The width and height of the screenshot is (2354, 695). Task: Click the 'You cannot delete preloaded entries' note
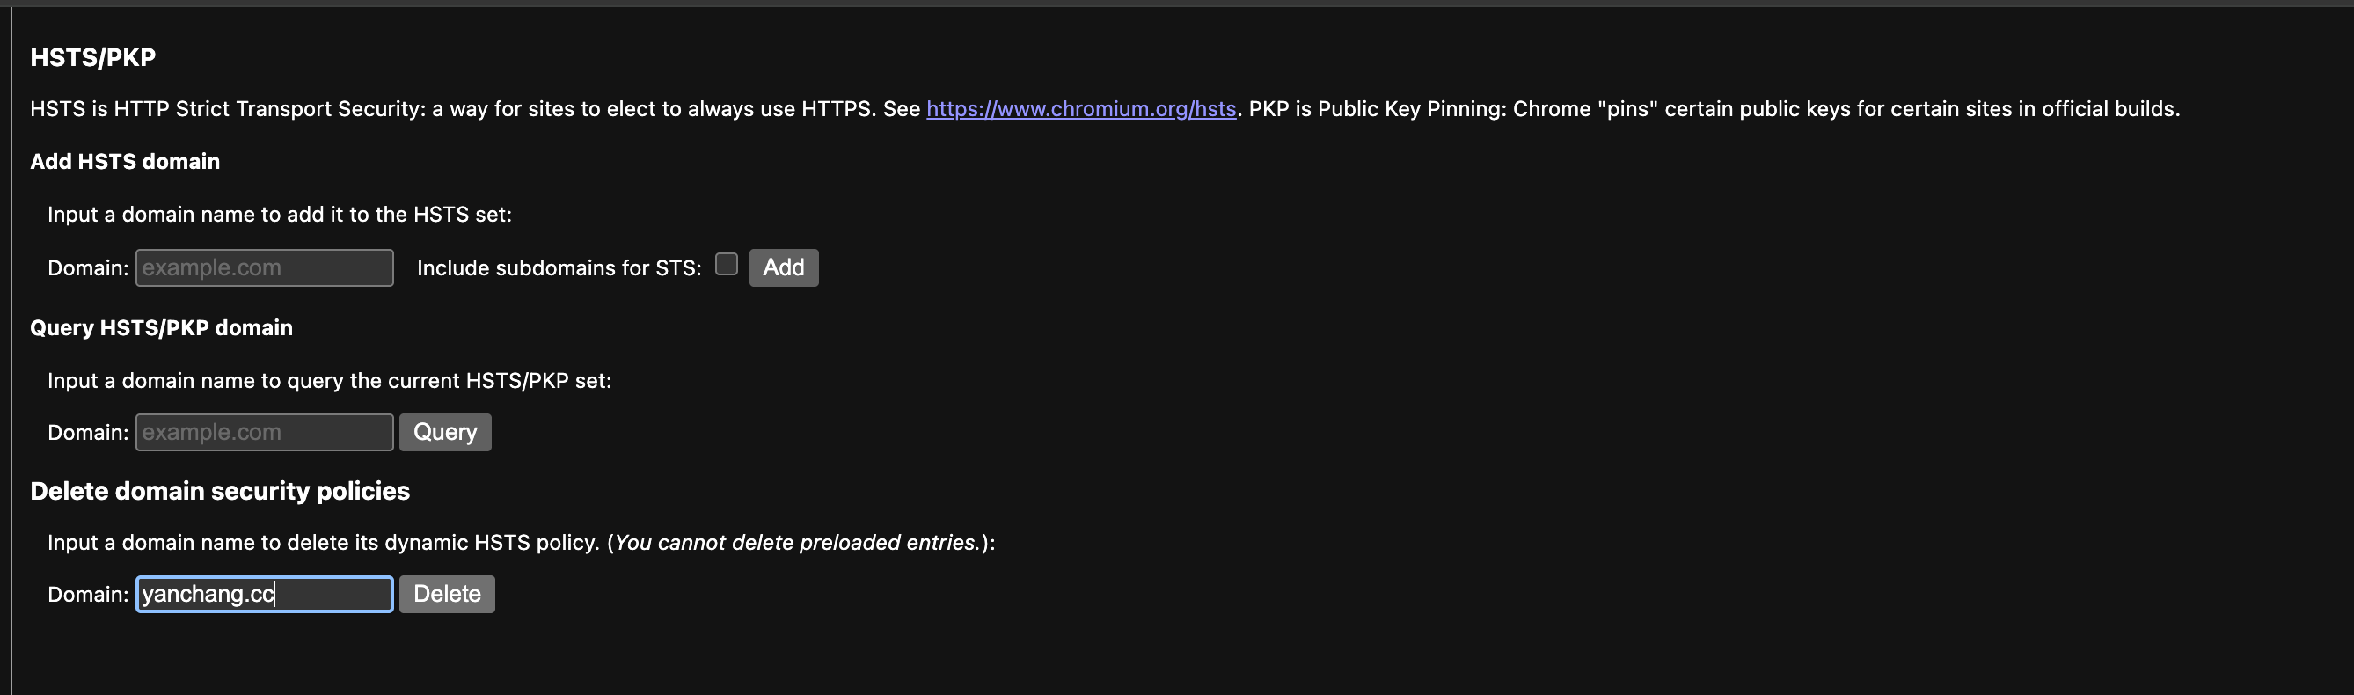click(796, 543)
